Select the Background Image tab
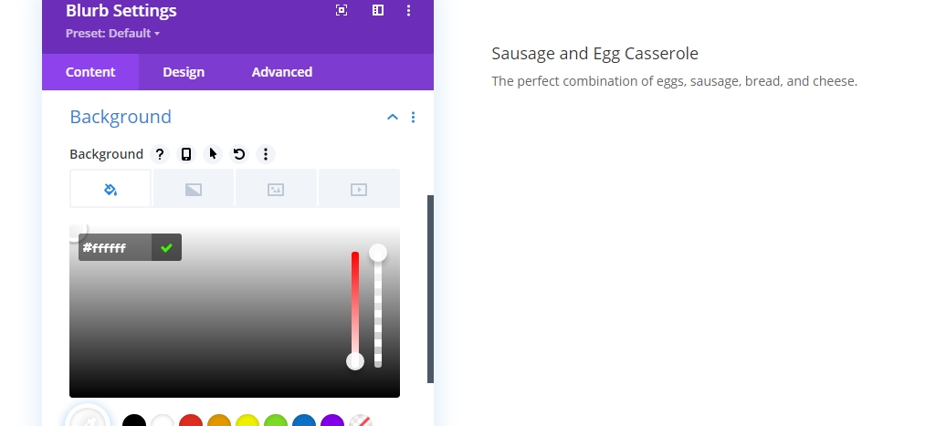 276,189
